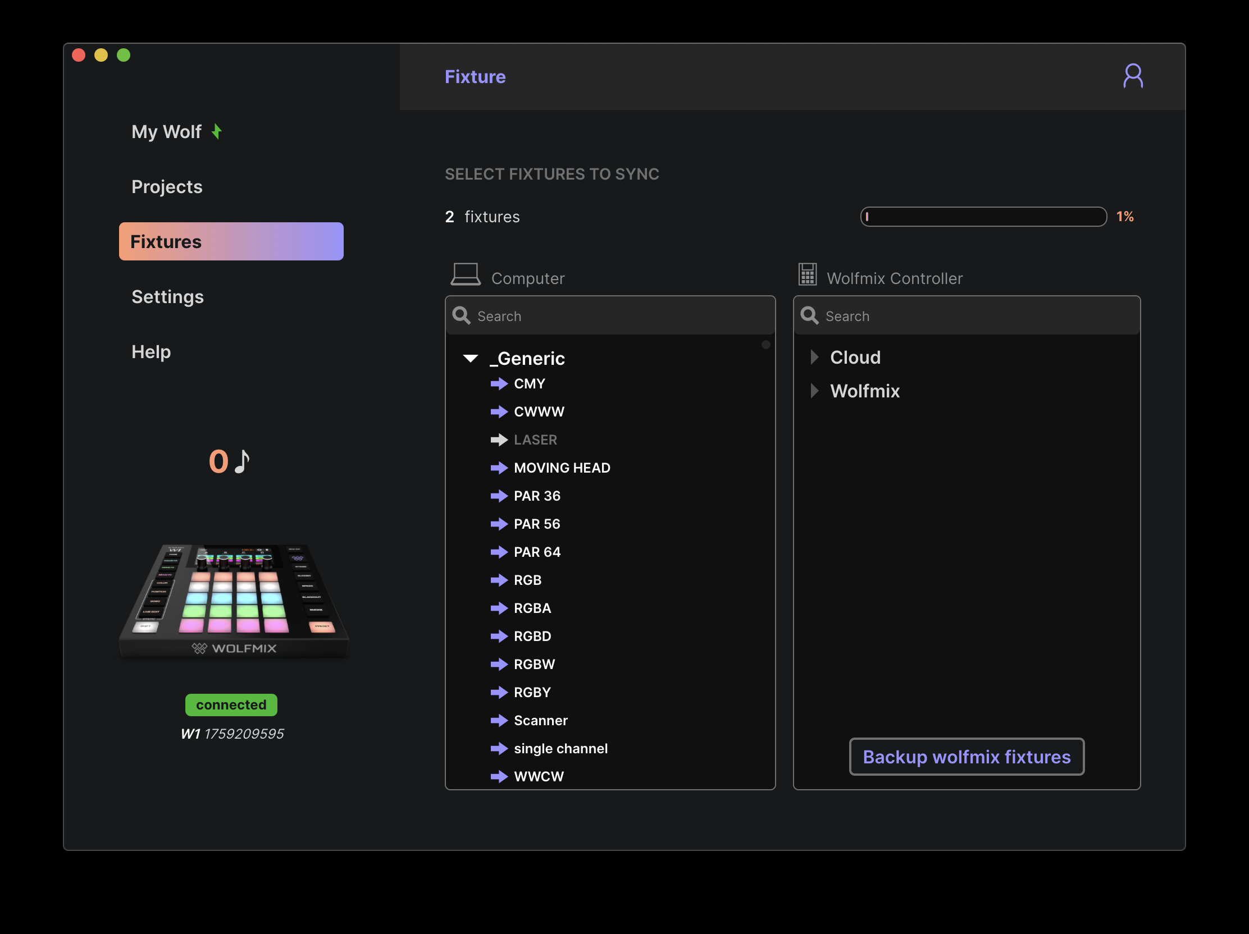Screen dimensions: 1249x934
Task: Click the transfer arrow for RGBW fixture
Action: pyautogui.click(x=499, y=664)
